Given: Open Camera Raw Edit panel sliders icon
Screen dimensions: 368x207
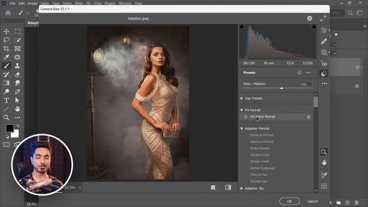Looking at the screenshot, I should tap(324, 30).
